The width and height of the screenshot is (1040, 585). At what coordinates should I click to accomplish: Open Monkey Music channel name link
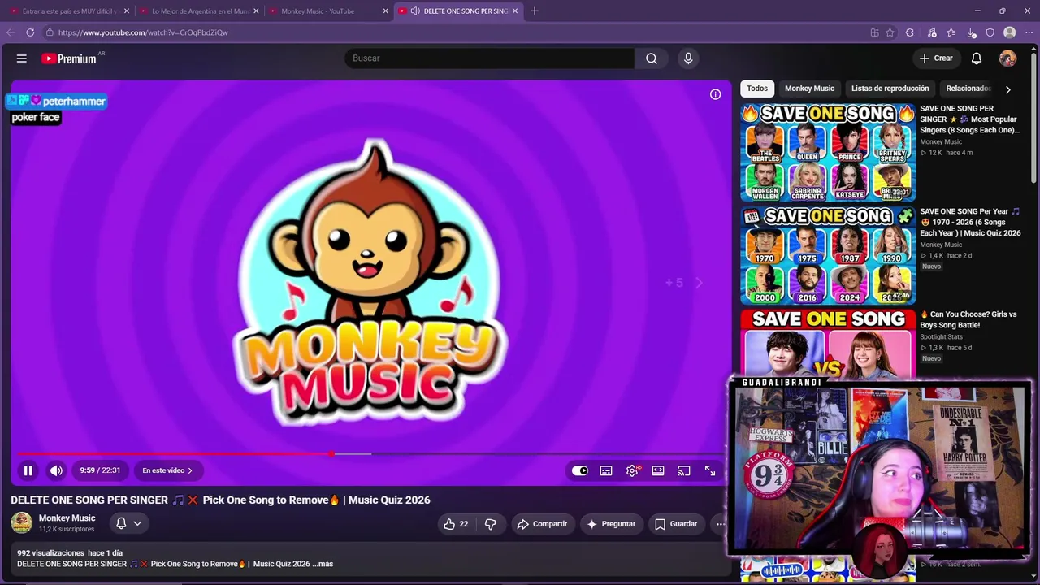67,518
